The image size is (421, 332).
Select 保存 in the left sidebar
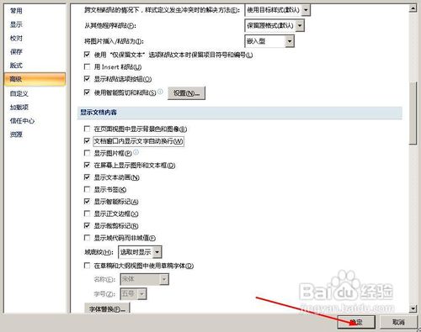[16, 51]
